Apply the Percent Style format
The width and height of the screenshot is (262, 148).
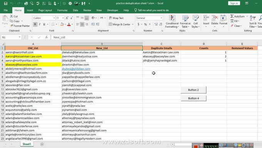(145, 24)
